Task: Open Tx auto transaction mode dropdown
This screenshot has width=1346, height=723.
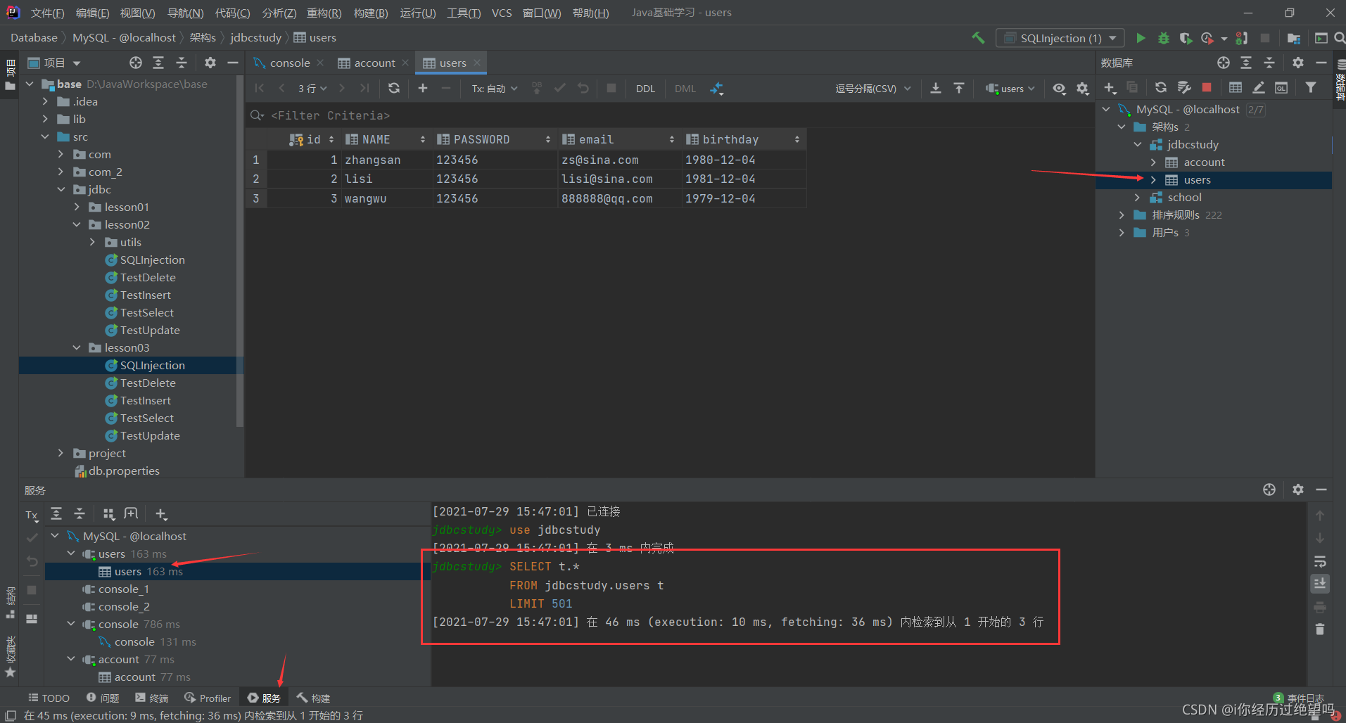Action: [495, 88]
